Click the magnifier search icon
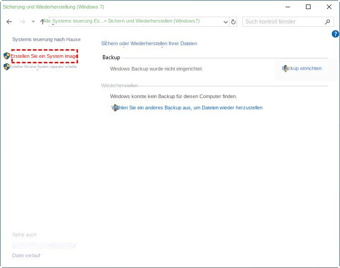Image resolution: width=340 pixels, height=268 pixels. point(327,22)
